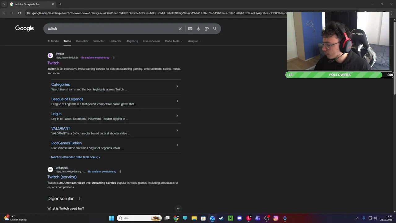396x223 pixels.
Task: Switch to the AI Modu tab
Action: 53,41
